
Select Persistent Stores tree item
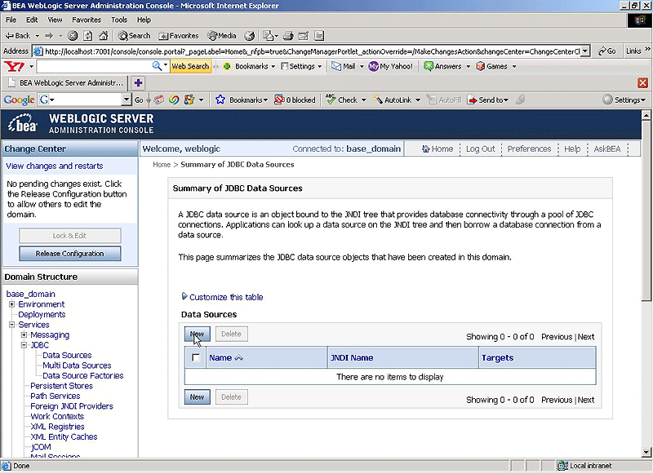point(61,386)
